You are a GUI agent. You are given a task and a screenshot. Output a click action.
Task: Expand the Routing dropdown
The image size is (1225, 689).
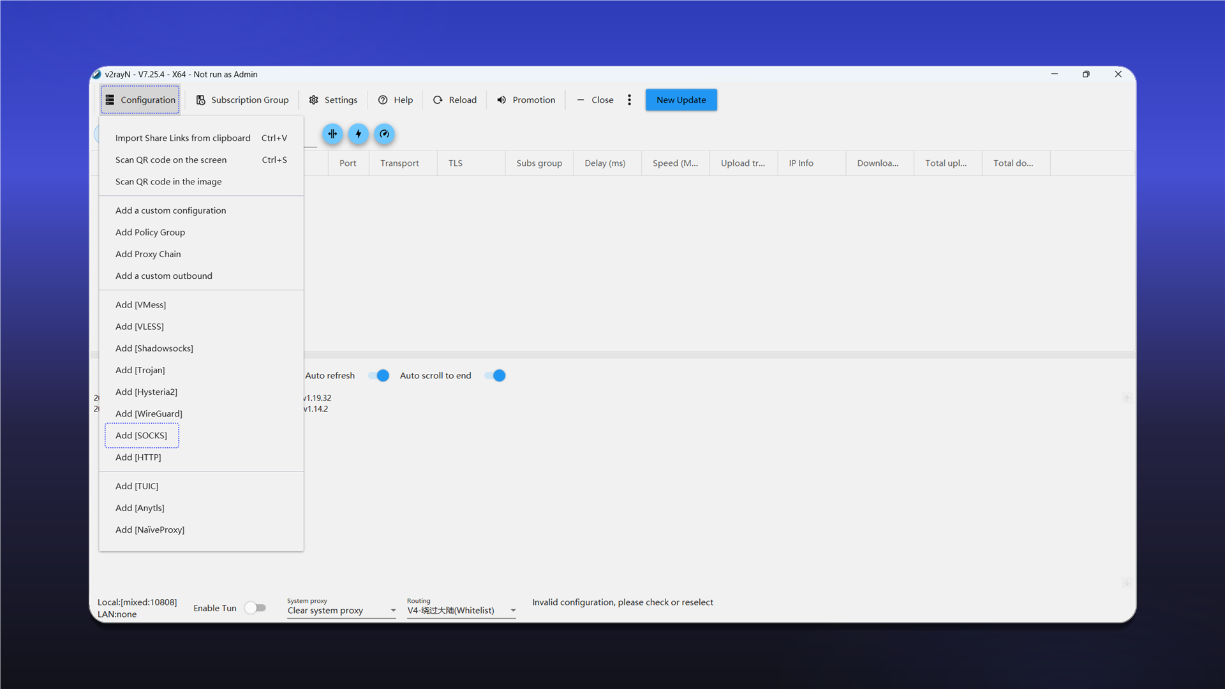tap(462, 611)
